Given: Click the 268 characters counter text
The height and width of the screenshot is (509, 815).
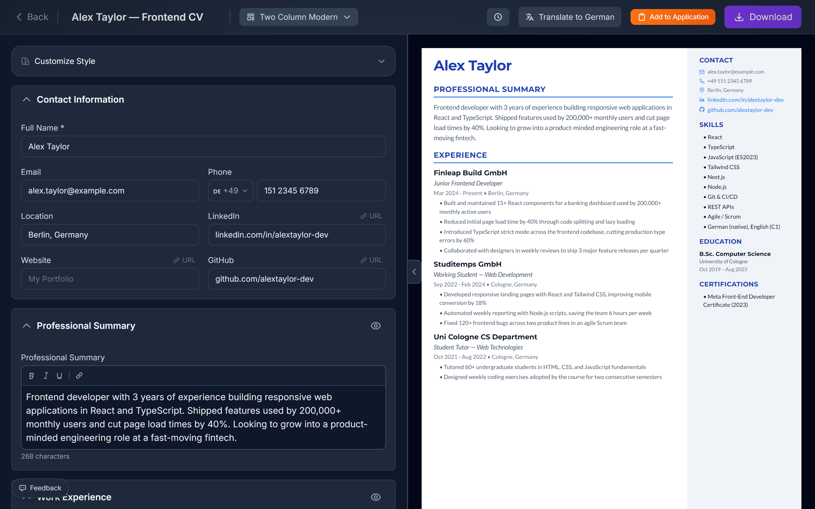Looking at the screenshot, I should tap(45, 456).
